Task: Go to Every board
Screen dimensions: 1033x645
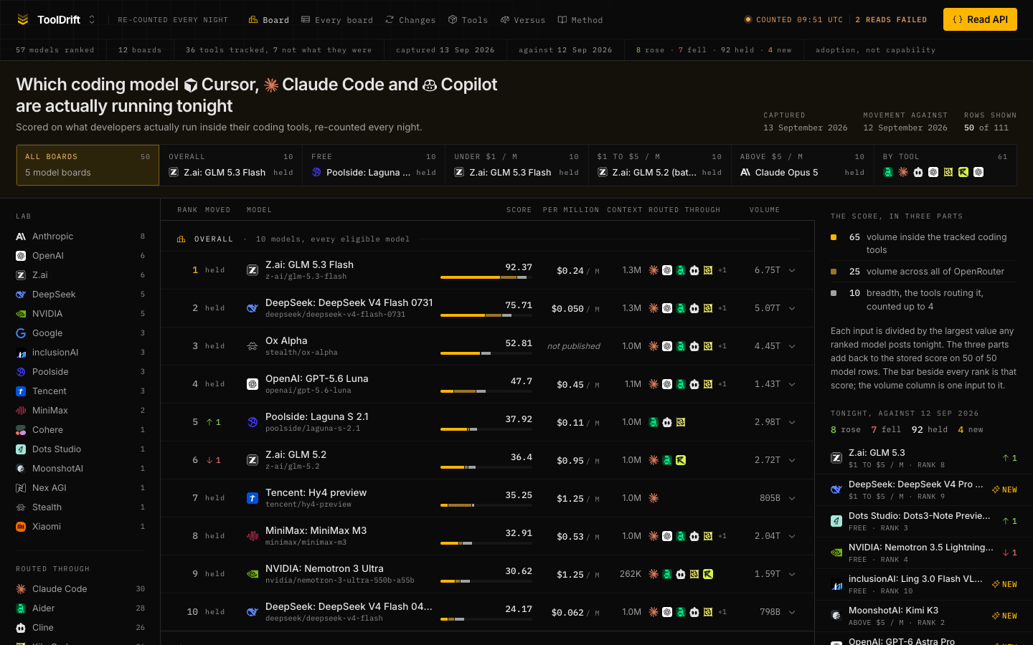Action: click(337, 20)
